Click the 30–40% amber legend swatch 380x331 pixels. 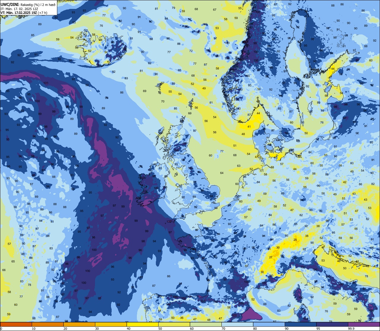pos(111,324)
